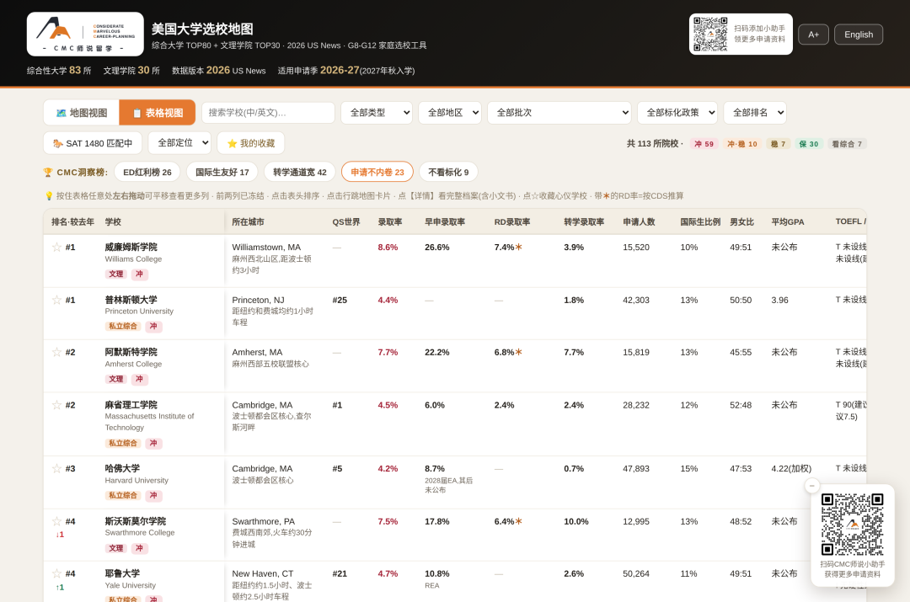Sort by 国际生比例 column header

click(700, 221)
